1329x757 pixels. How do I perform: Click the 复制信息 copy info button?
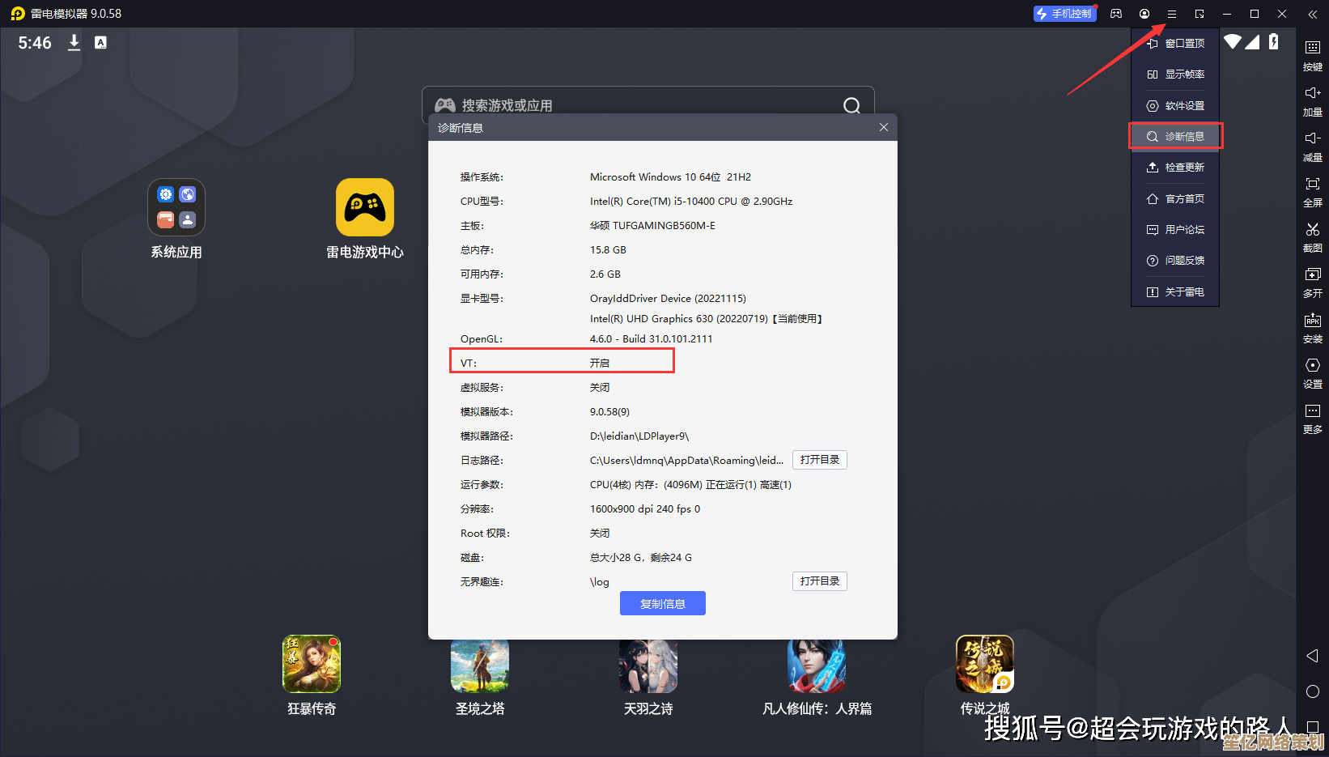click(x=662, y=603)
